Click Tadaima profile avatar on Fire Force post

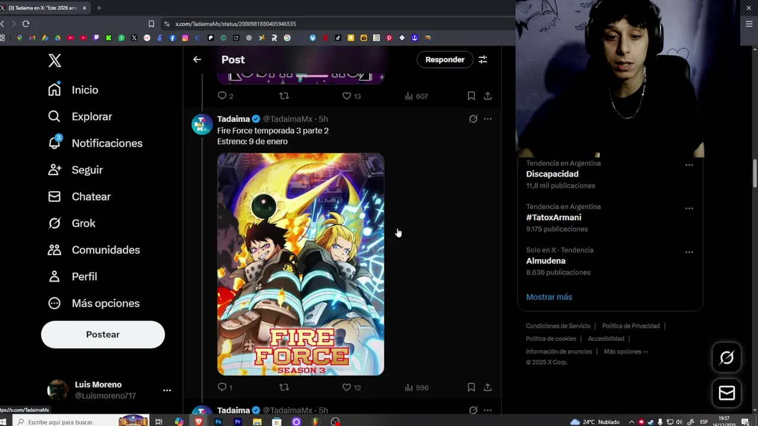point(202,124)
